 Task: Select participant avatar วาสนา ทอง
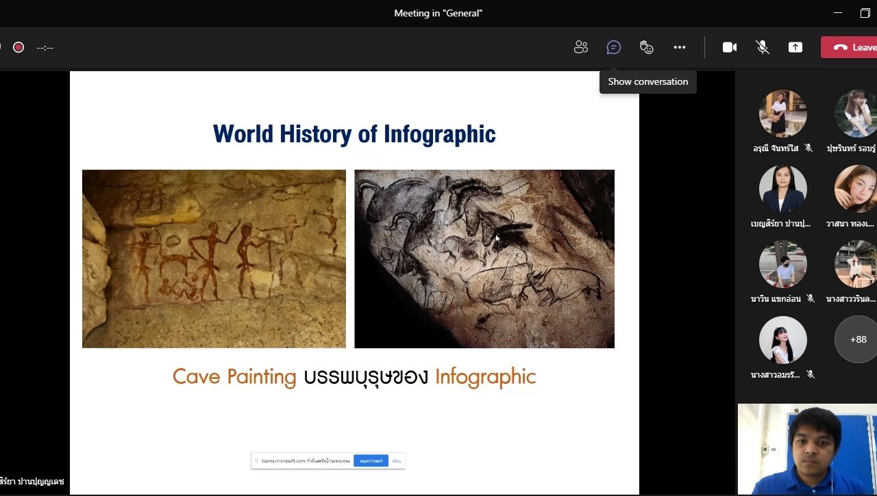pos(856,189)
